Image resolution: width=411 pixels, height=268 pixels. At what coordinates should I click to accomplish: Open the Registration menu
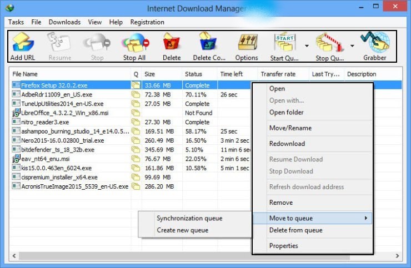tap(147, 22)
